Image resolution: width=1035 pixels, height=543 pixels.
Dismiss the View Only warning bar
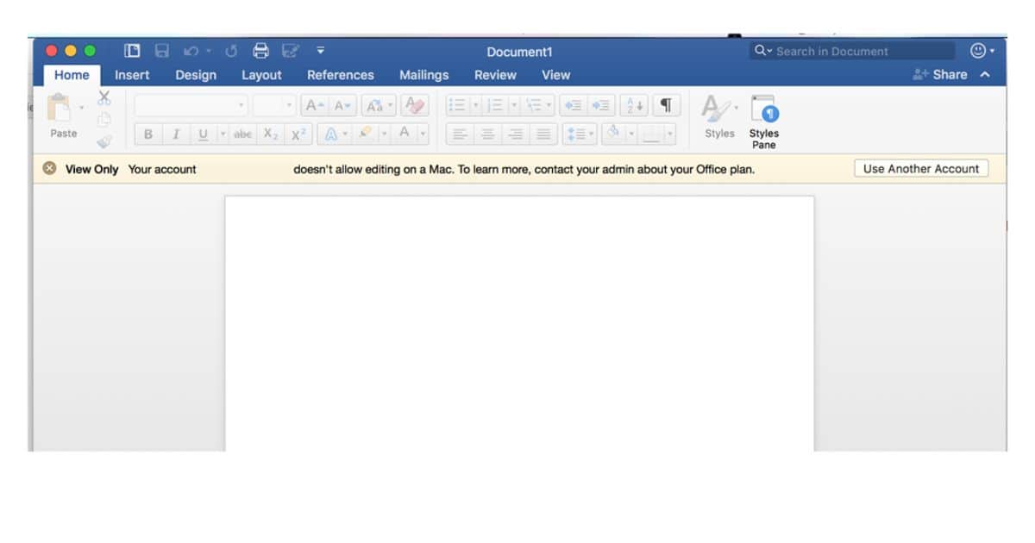click(x=49, y=169)
